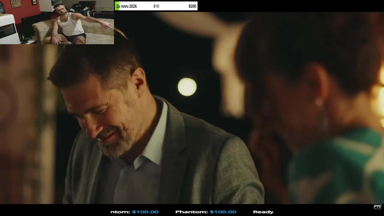The height and width of the screenshot is (216, 384).
Task: Click the webcam overlay thumbnail
Action: 57,22
